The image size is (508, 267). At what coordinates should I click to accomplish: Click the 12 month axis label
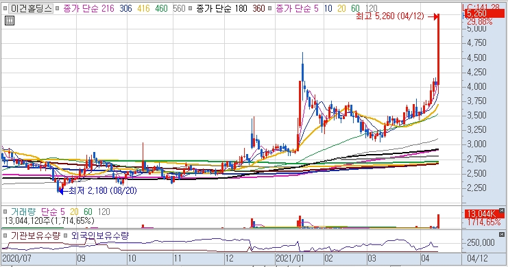[x=230, y=258]
